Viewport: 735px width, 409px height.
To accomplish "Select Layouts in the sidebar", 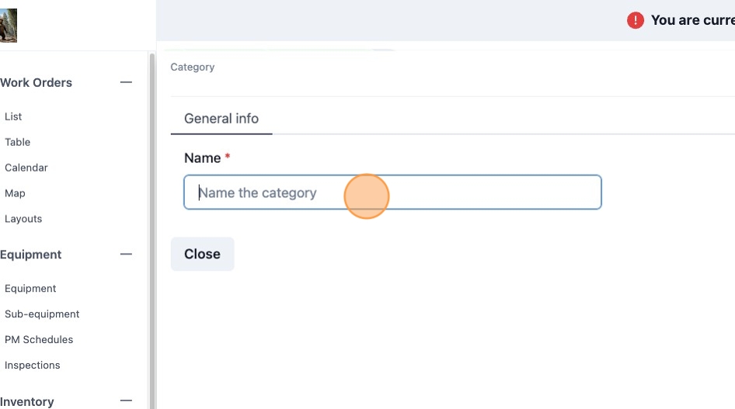I will pos(23,219).
